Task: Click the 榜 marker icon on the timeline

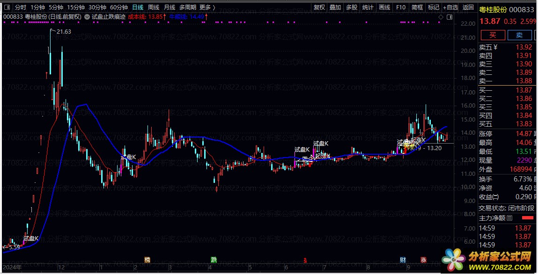Action: point(148,260)
